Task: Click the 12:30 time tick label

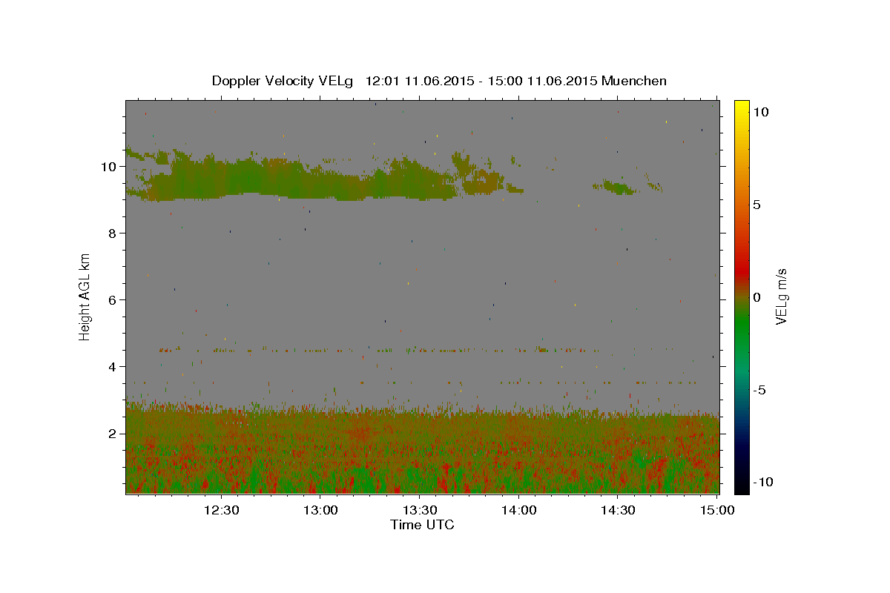Action: (222, 510)
